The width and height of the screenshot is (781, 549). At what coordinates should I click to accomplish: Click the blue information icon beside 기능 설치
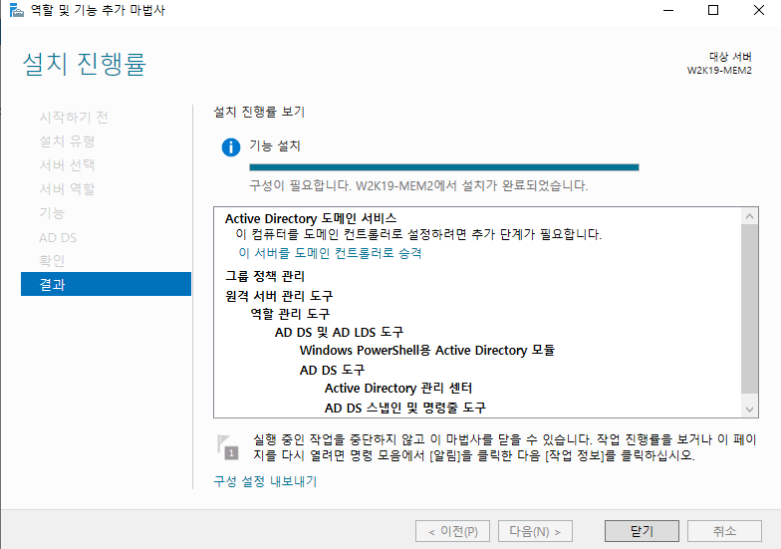[x=231, y=147]
